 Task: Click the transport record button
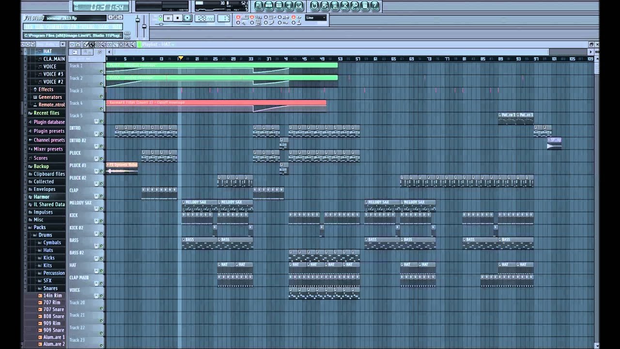[x=187, y=18]
